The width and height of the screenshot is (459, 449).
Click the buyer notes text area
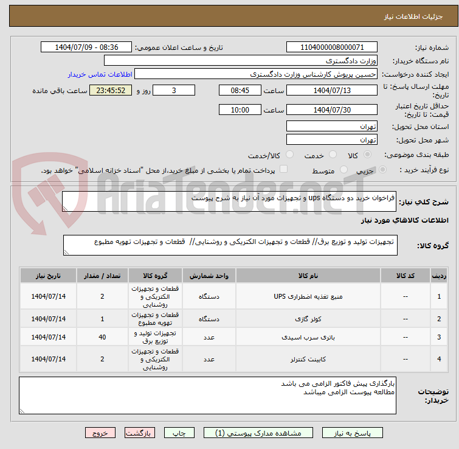pos(207,395)
